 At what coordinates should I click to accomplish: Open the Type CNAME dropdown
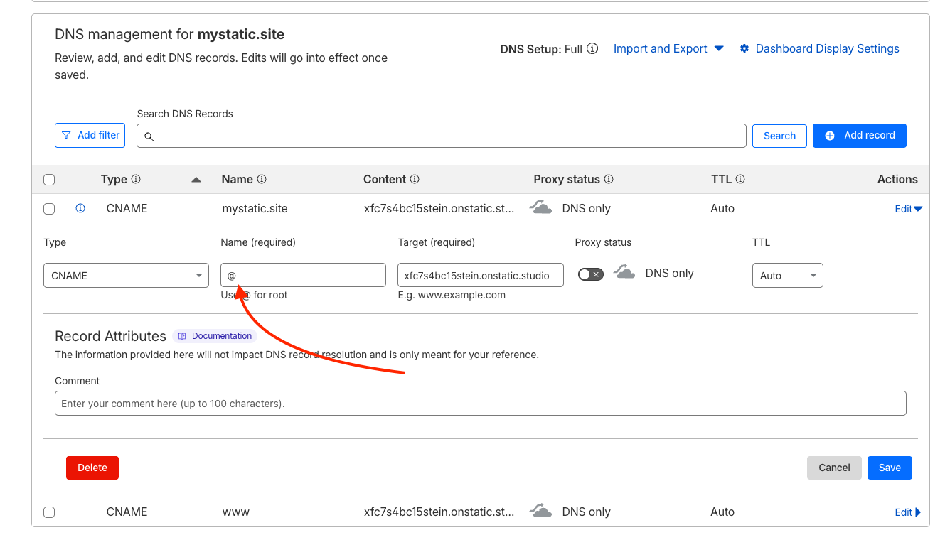126,276
